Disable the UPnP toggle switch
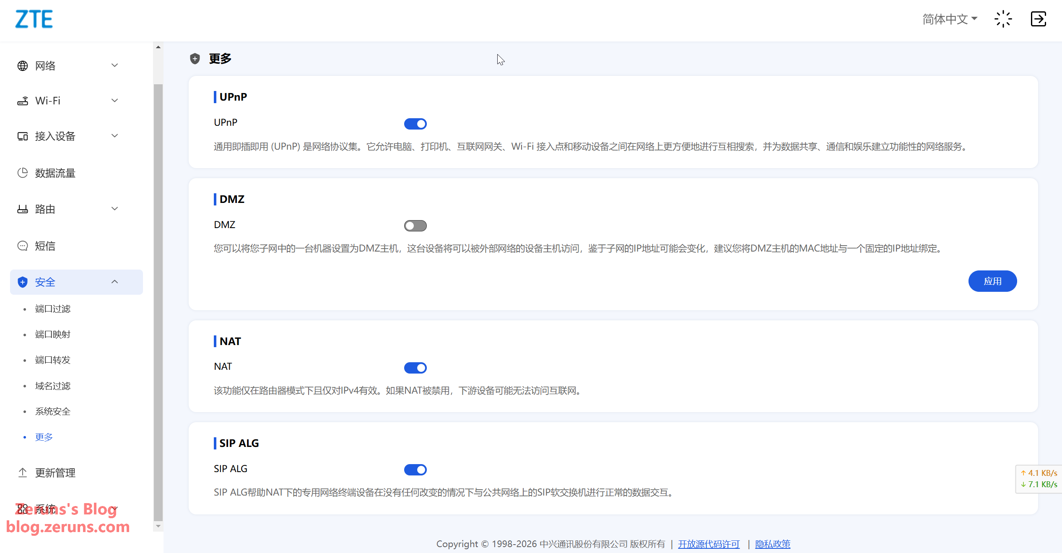 tap(415, 124)
